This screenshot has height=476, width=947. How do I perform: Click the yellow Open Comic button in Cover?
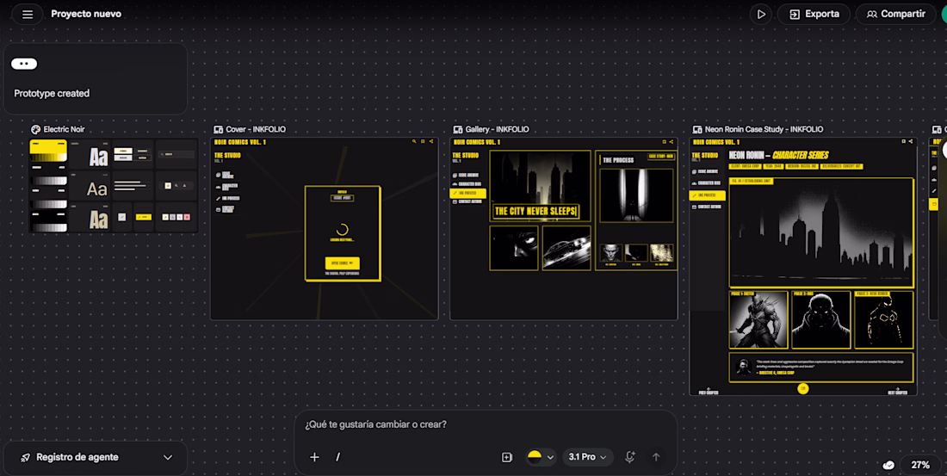click(x=343, y=263)
